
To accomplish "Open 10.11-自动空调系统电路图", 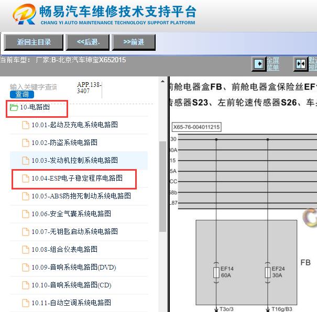I will tap(71, 303).
